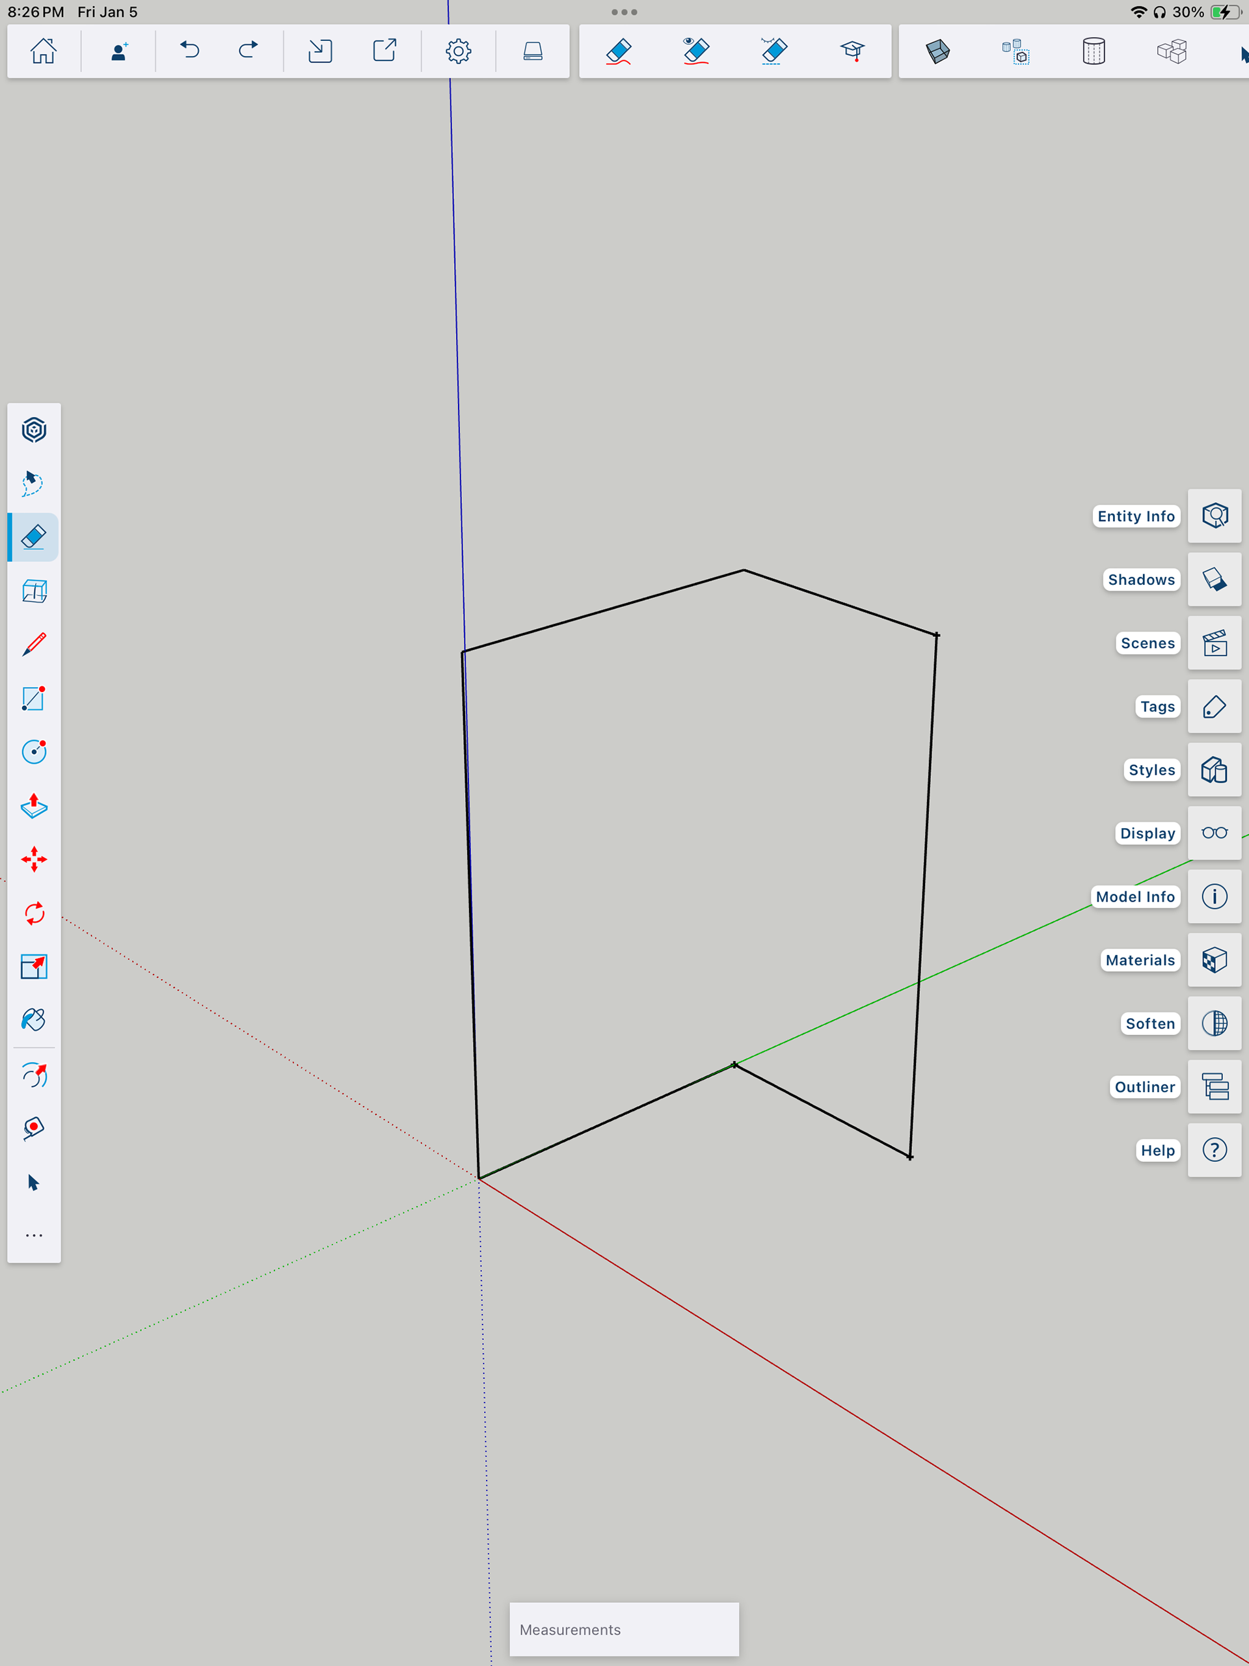Choose the Rotate tool
Image resolution: width=1249 pixels, height=1666 pixels.
pos(34,913)
